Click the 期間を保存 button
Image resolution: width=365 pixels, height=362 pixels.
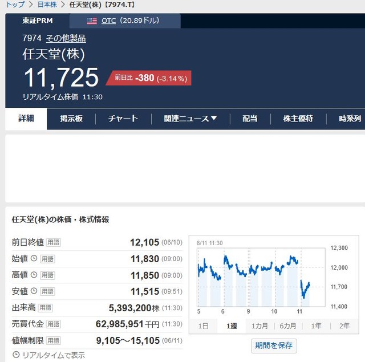(274, 345)
